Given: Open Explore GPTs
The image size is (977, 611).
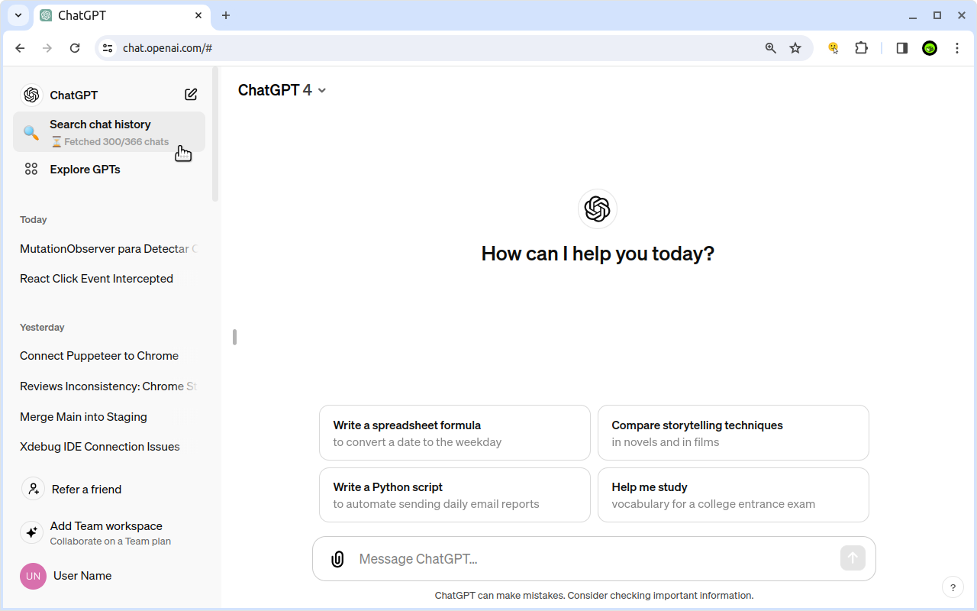Looking at the screenshot, I should tap(109, 170).
